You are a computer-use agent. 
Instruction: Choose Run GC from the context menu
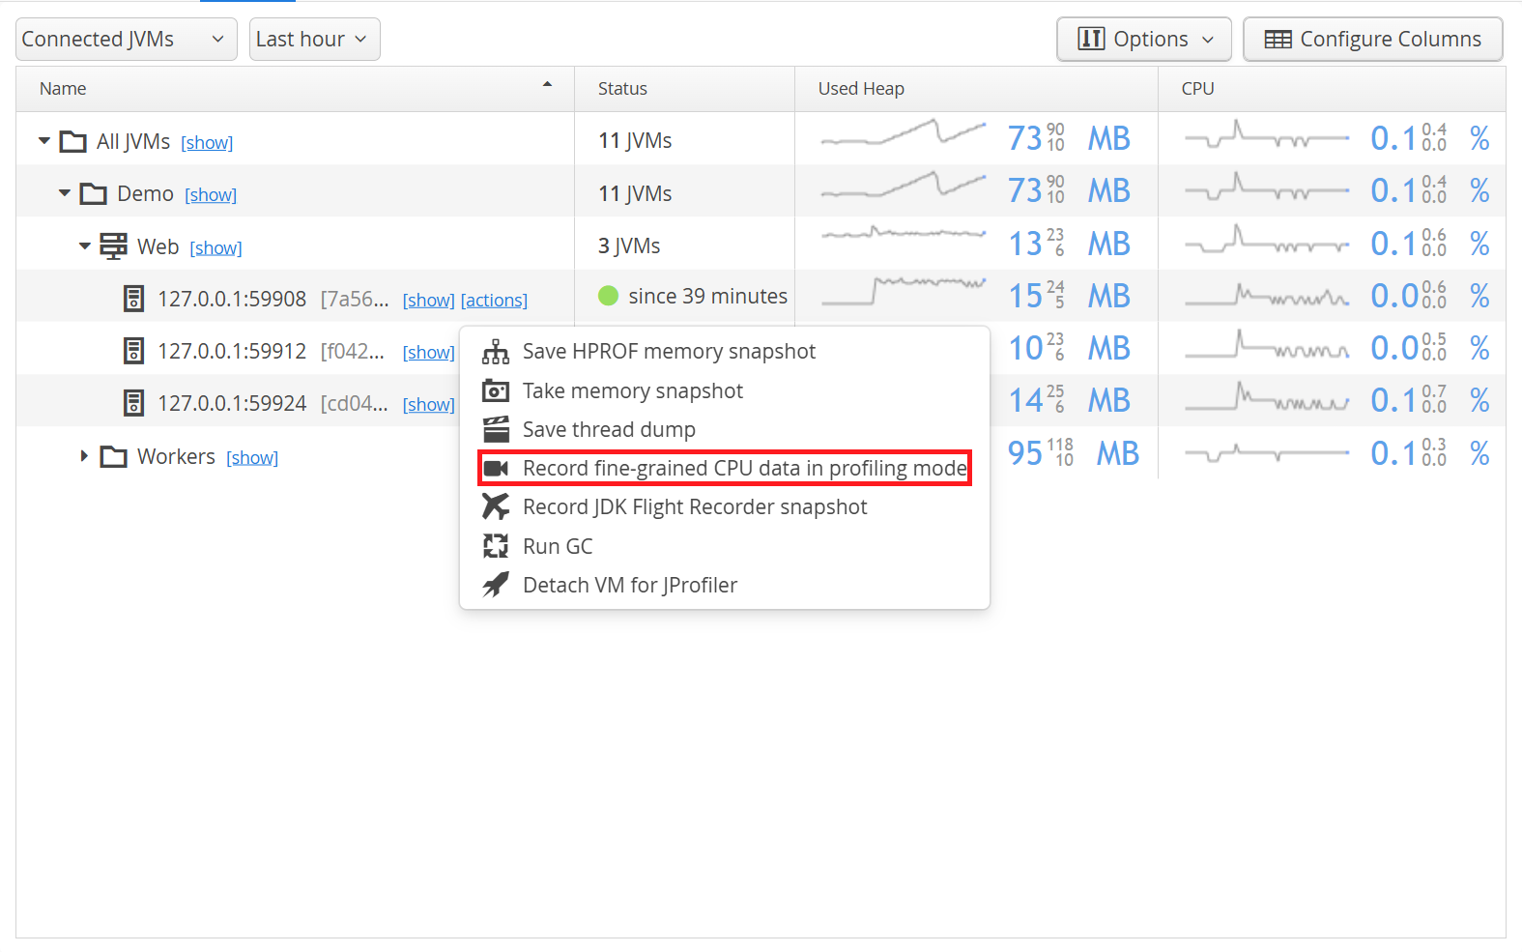pos(725,546)
